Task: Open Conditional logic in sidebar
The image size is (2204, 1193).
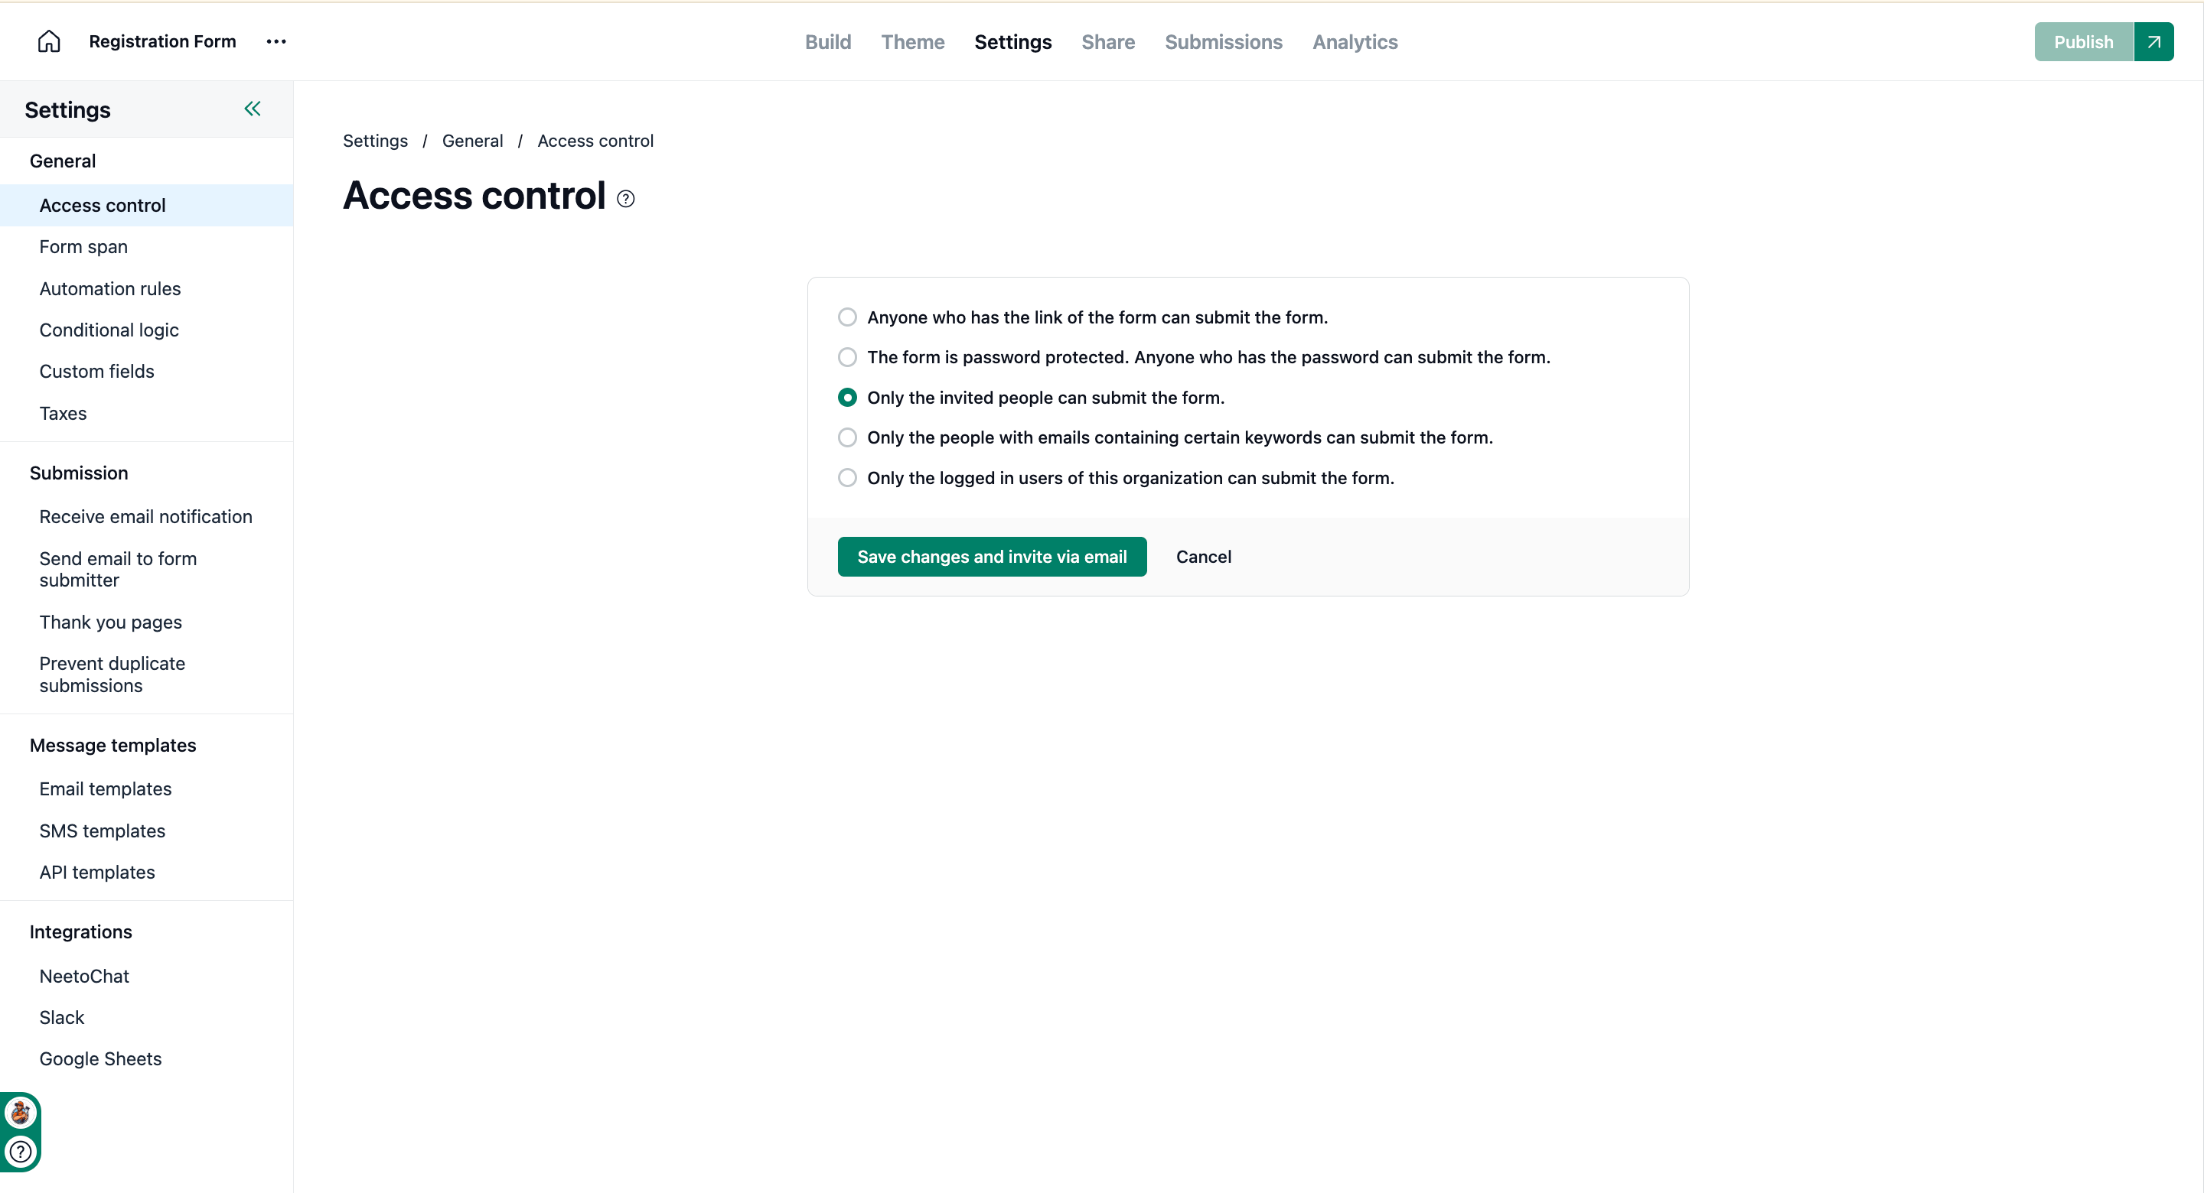Action: (109, 330)
